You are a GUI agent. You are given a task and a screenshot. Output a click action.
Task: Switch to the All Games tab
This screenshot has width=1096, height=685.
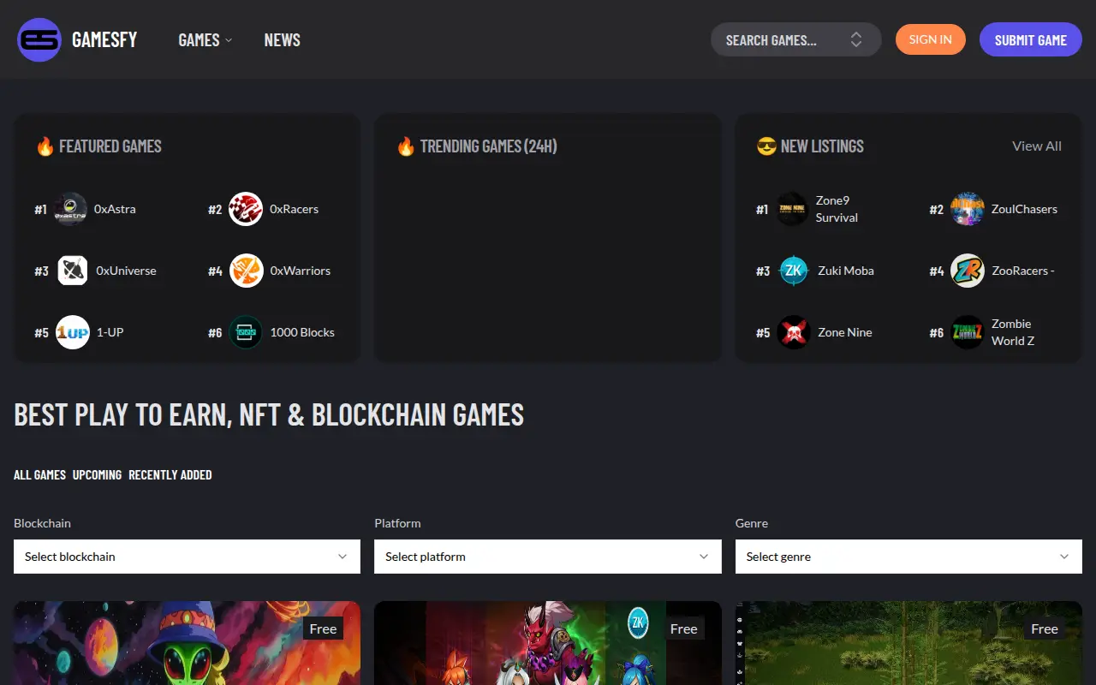pos(39,474)
